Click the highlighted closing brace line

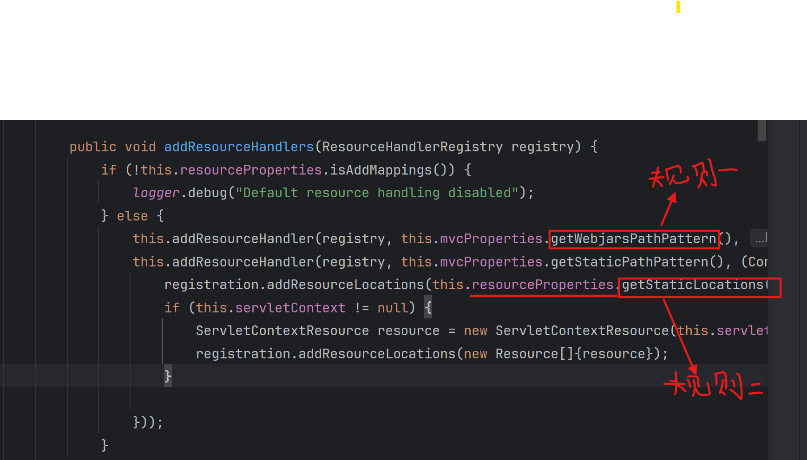point(167,376)
